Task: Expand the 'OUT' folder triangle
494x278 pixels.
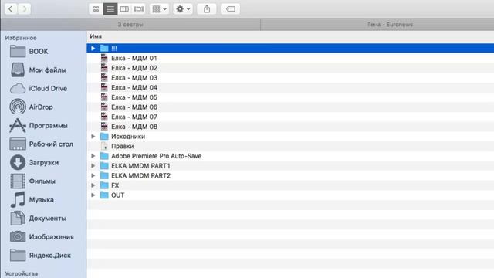Action: coord(93,195)
